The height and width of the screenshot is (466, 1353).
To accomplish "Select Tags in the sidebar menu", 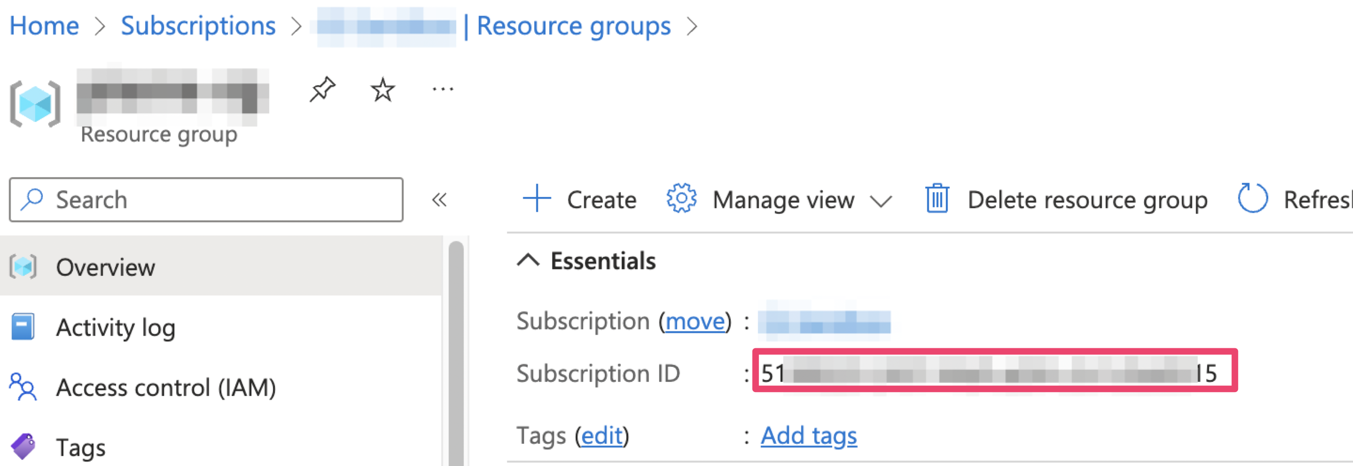I will (80, 447).
